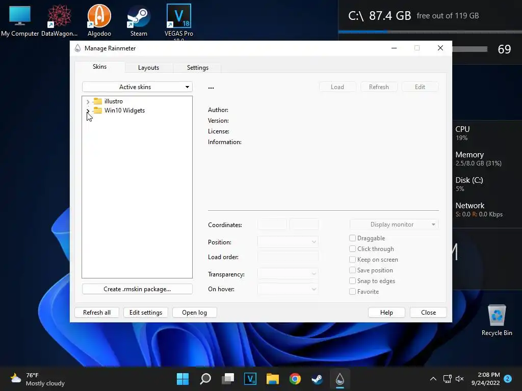Click the Help button
The width and height of the screenshot is (522, 391).
tap(386, 312)
